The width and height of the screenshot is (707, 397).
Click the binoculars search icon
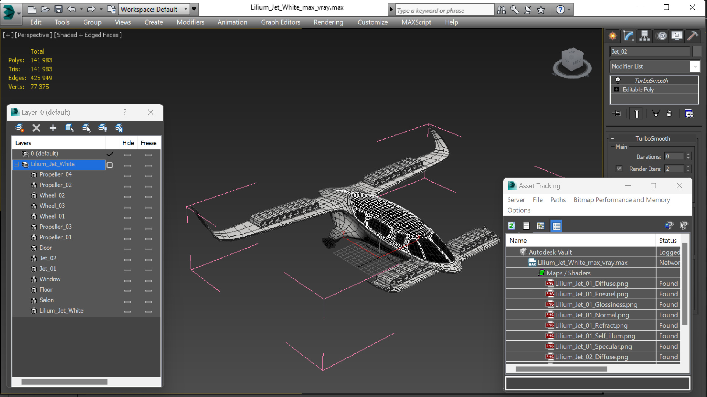(501, 10)
